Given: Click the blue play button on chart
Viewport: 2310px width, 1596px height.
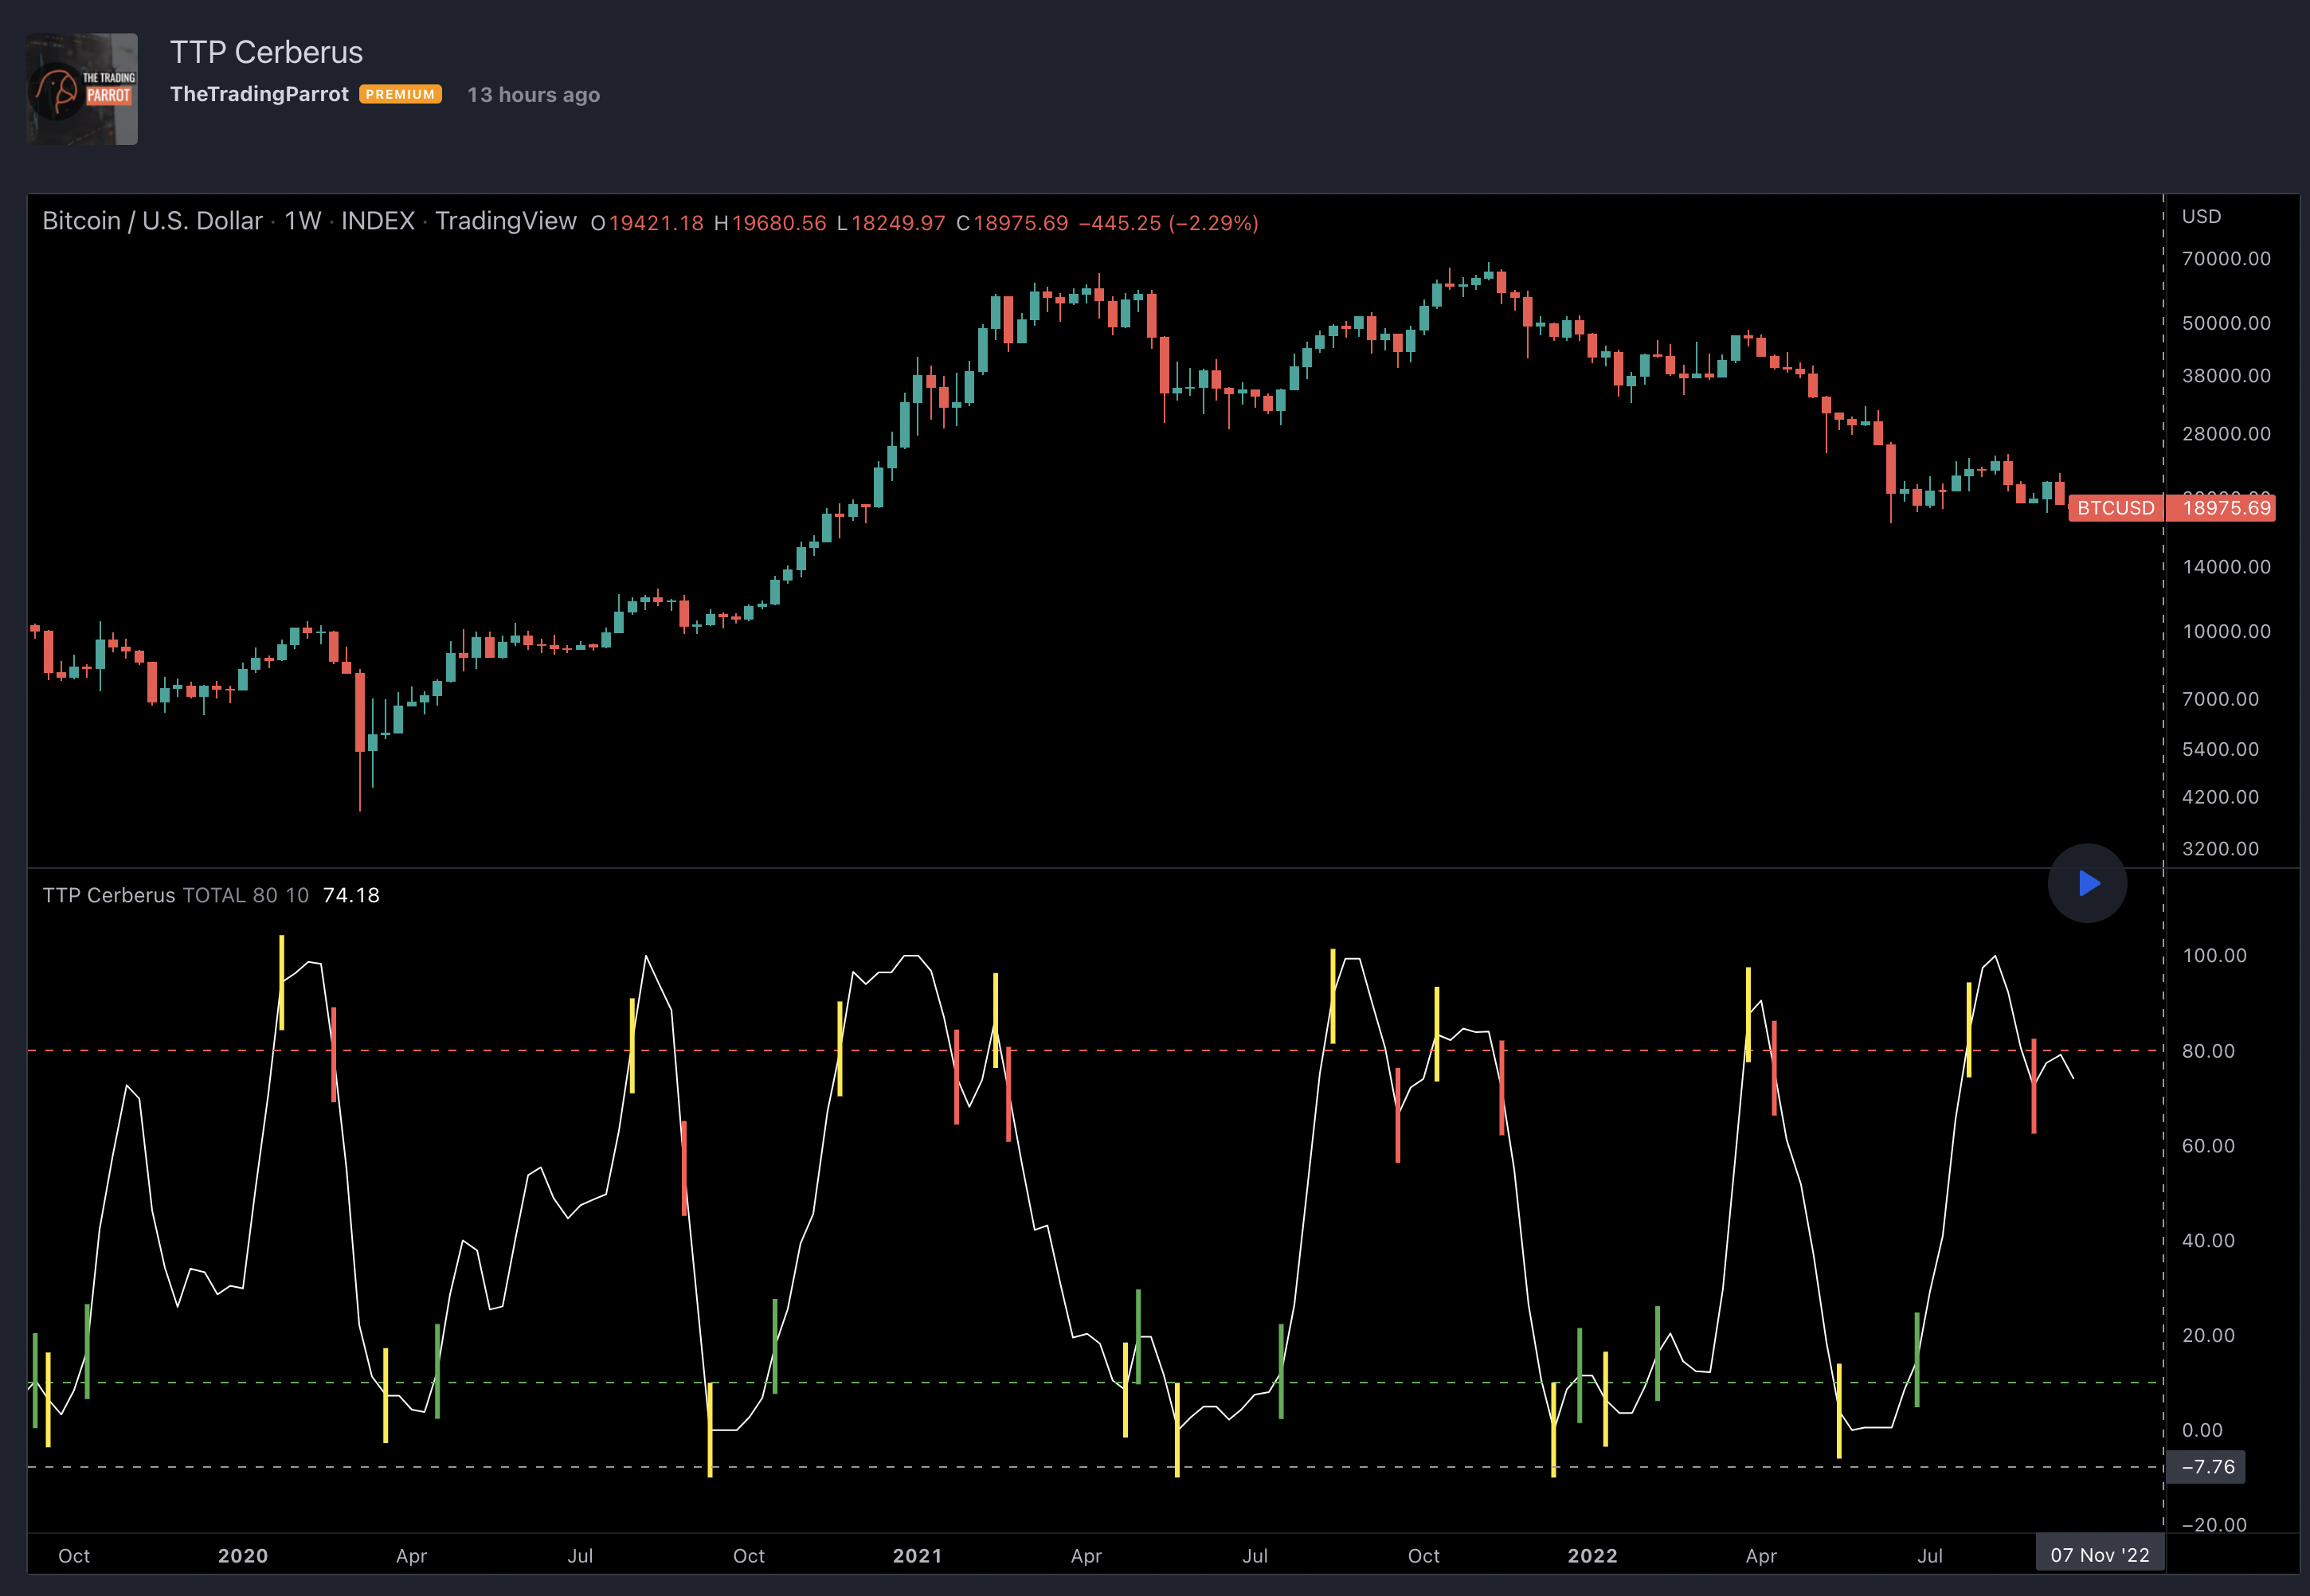Looking at the screenshot, I should tap(2087, 883).
